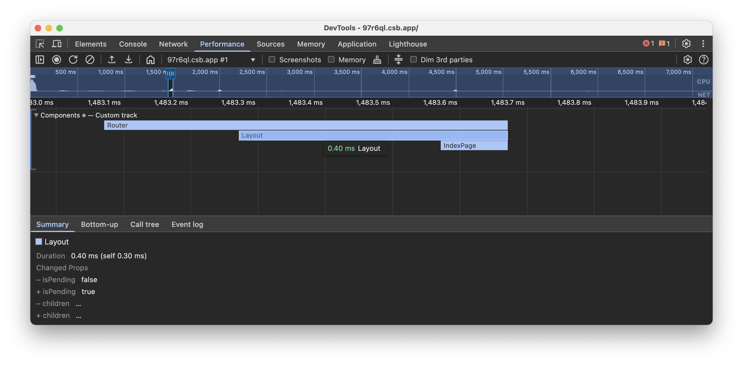Check Dim 3rd parties option
The height and width of the screenshot is (365, 743).
coord(414,60)
